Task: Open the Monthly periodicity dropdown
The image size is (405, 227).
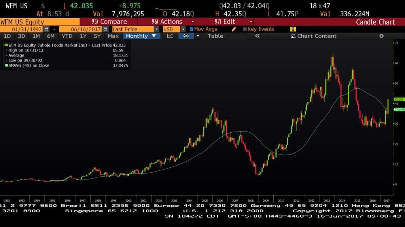Action: (141, 36)
